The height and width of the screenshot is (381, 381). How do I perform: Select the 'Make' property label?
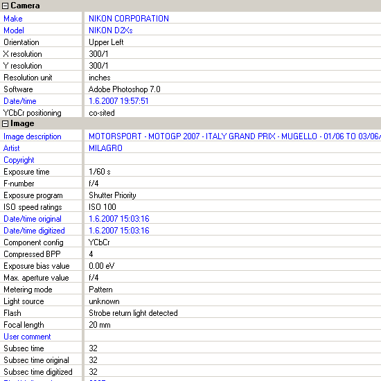tap(13, 19)
